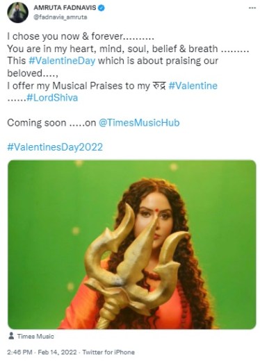This screenshot has width=260, height=361.
Task: Click the 2:46 PM timestamp
Action: [19, 353]
